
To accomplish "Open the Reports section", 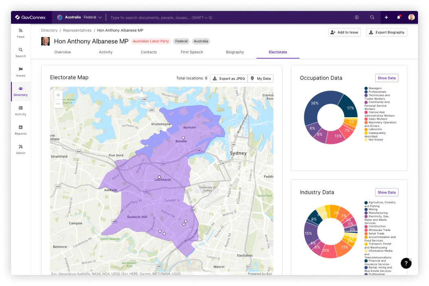I will [20, 131].
